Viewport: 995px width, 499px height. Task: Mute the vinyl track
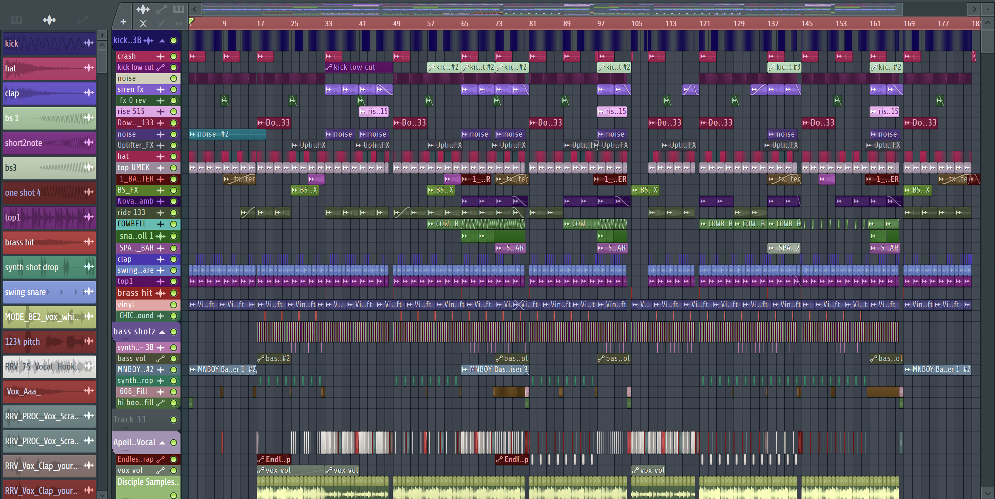174,305
